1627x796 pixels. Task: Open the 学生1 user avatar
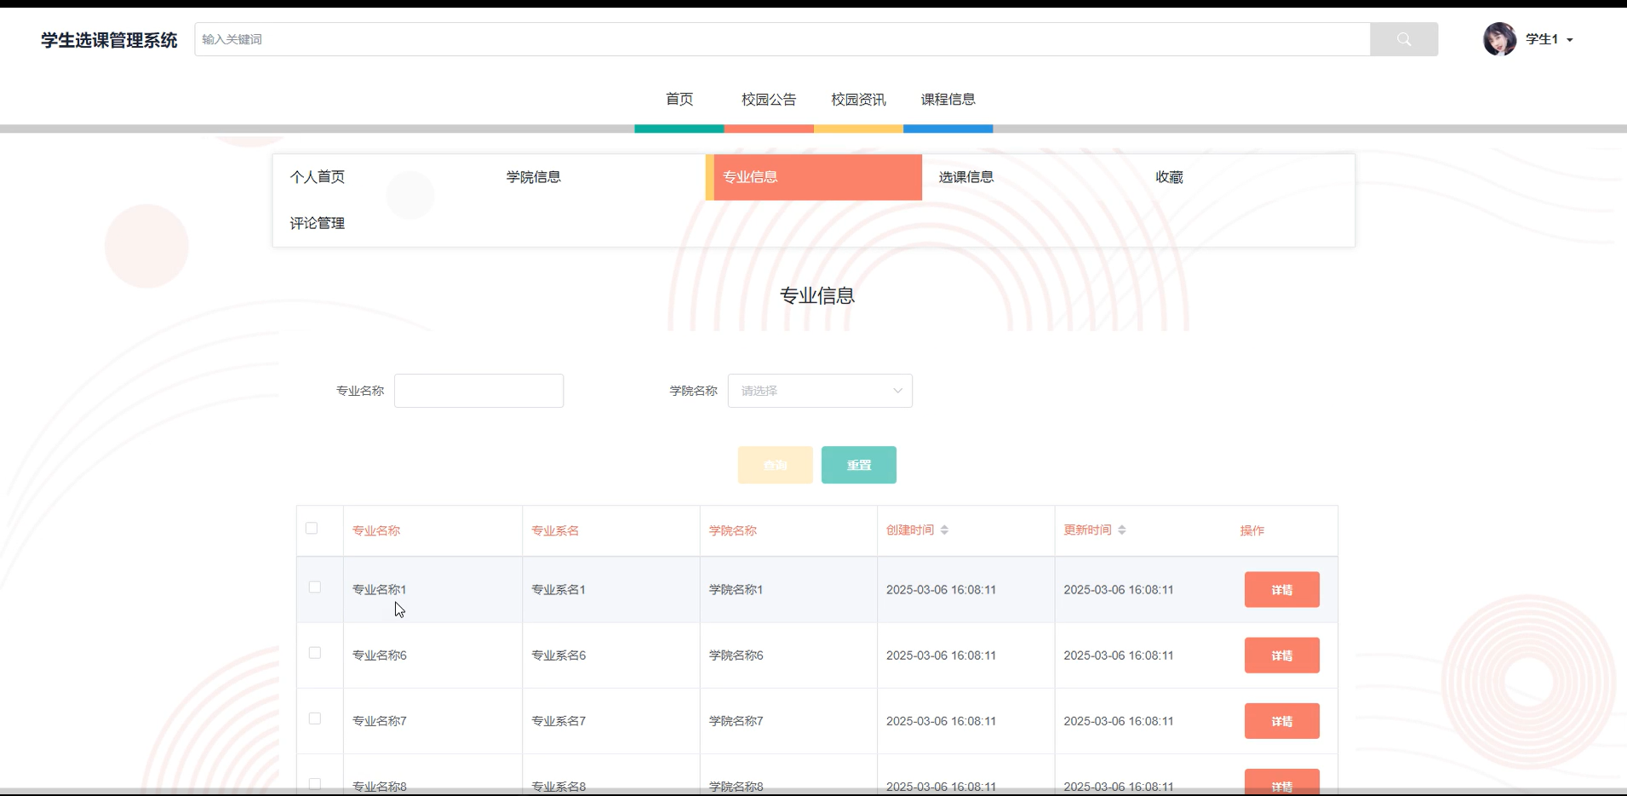coord(1500,39)
